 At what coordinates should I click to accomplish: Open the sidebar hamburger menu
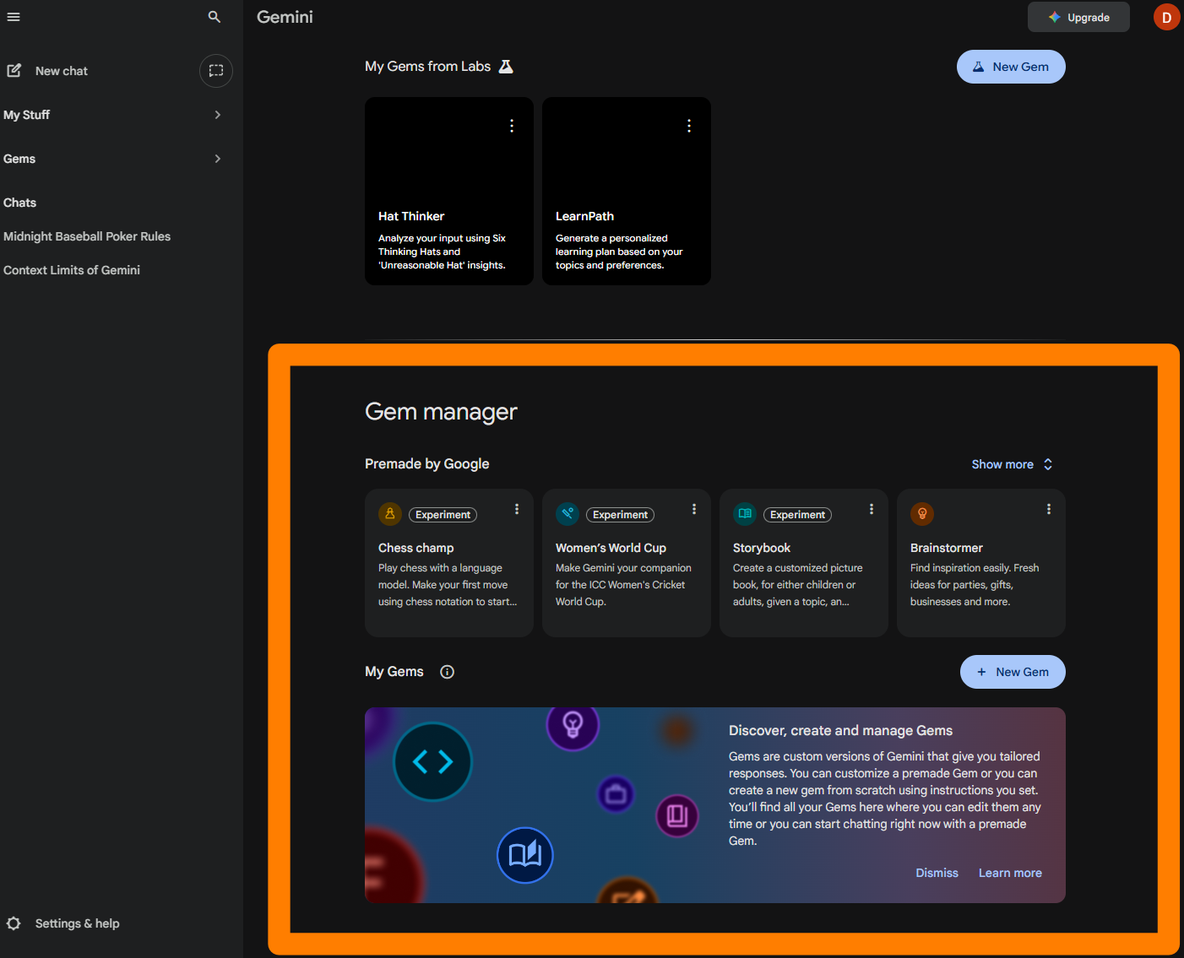click(x=14, y=17)
